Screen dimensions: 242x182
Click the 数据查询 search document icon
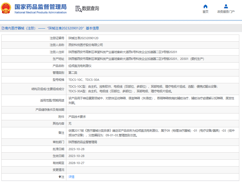point(78,9)
